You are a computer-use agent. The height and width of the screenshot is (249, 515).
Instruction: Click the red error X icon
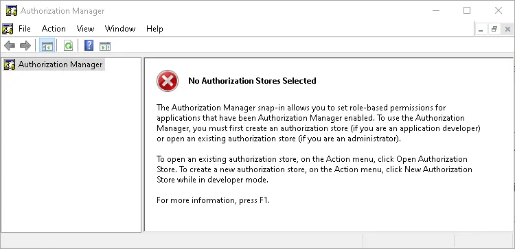click(x=168, y=81)
